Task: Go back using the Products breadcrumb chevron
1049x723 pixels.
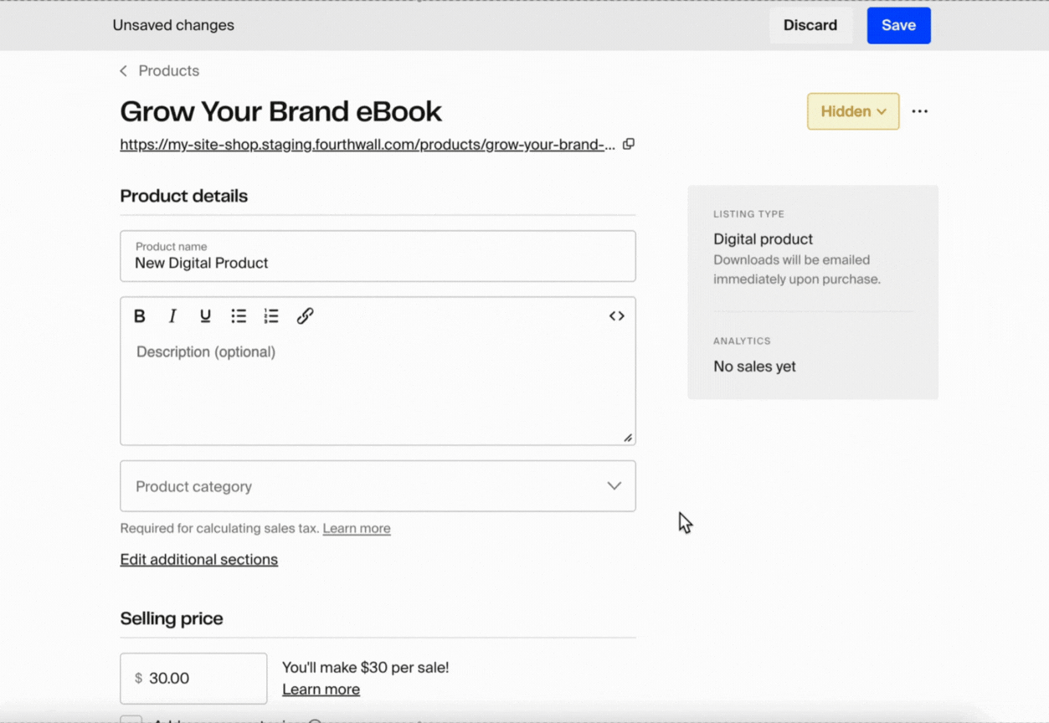Action: click(122, 71)
